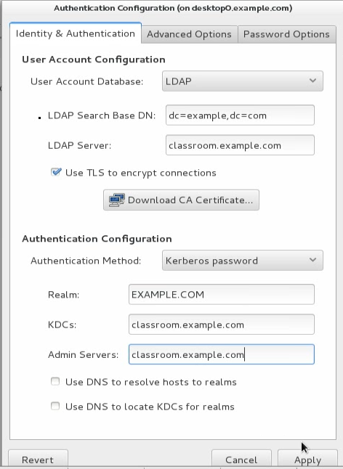Open the Kerberos password method combo box
This screenshot has height=469, width=343.
click(243, 260)
